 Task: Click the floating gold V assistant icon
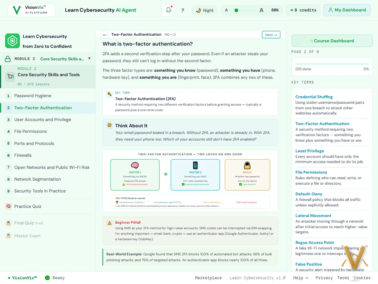(358, 256)
